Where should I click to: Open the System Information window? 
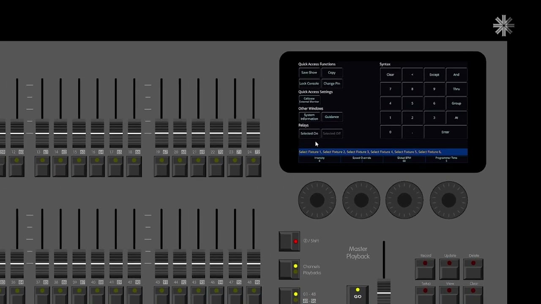(309, 117)
